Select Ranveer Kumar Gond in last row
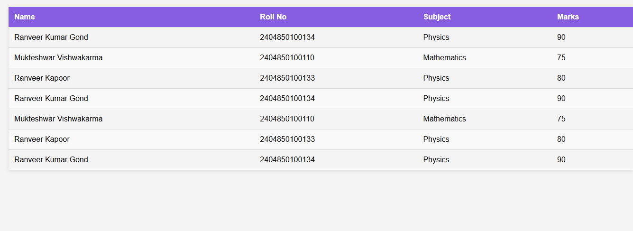 point(51,160)
